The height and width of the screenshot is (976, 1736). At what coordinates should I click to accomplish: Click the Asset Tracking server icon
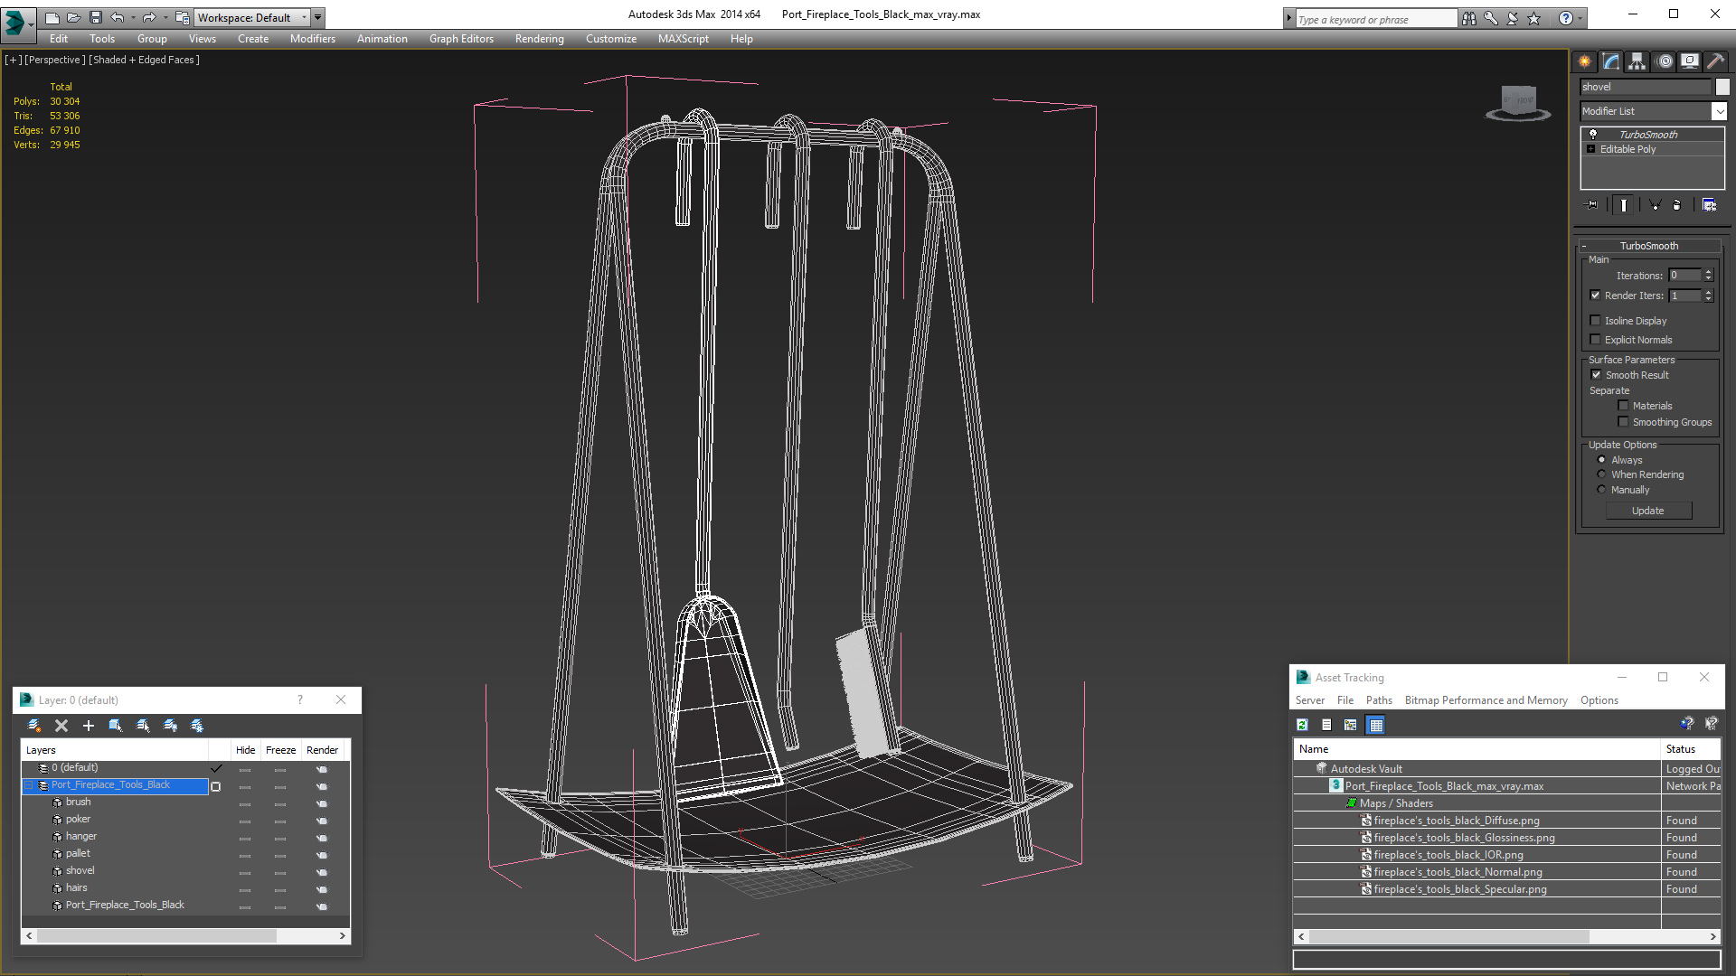click(1309, 699)
